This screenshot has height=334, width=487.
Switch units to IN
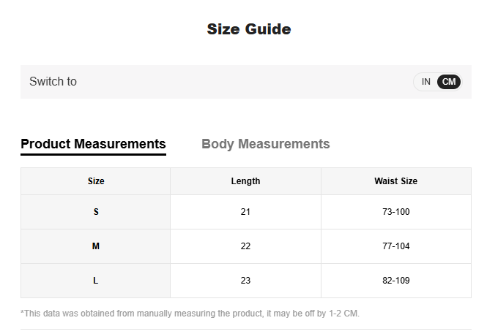(x=425, y=82)
